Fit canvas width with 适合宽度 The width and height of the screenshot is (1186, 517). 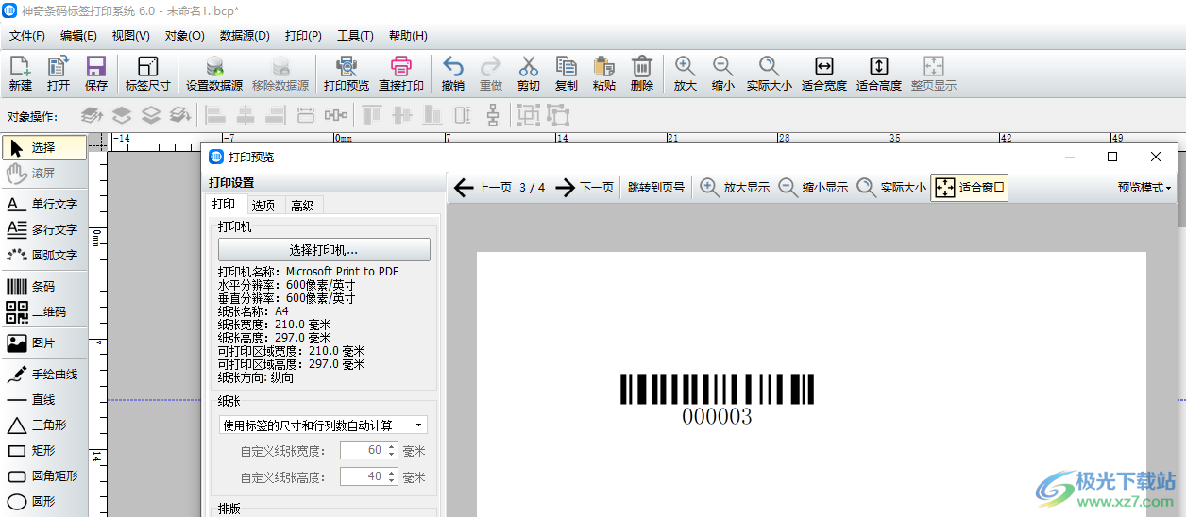824,74
